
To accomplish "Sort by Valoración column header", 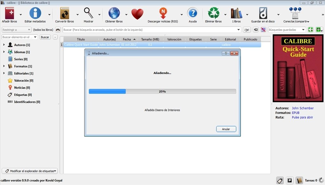I will 174,39.
